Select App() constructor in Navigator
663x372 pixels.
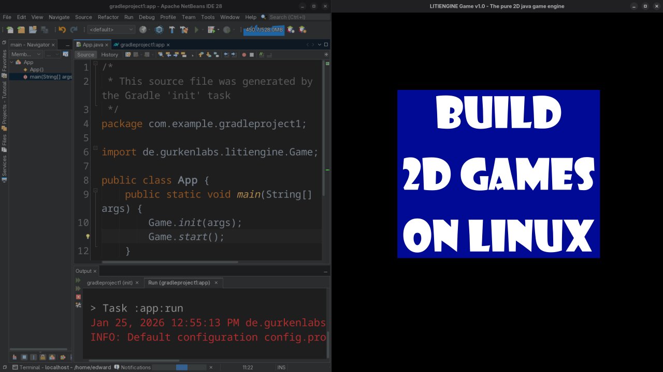(x=36, y=69)
